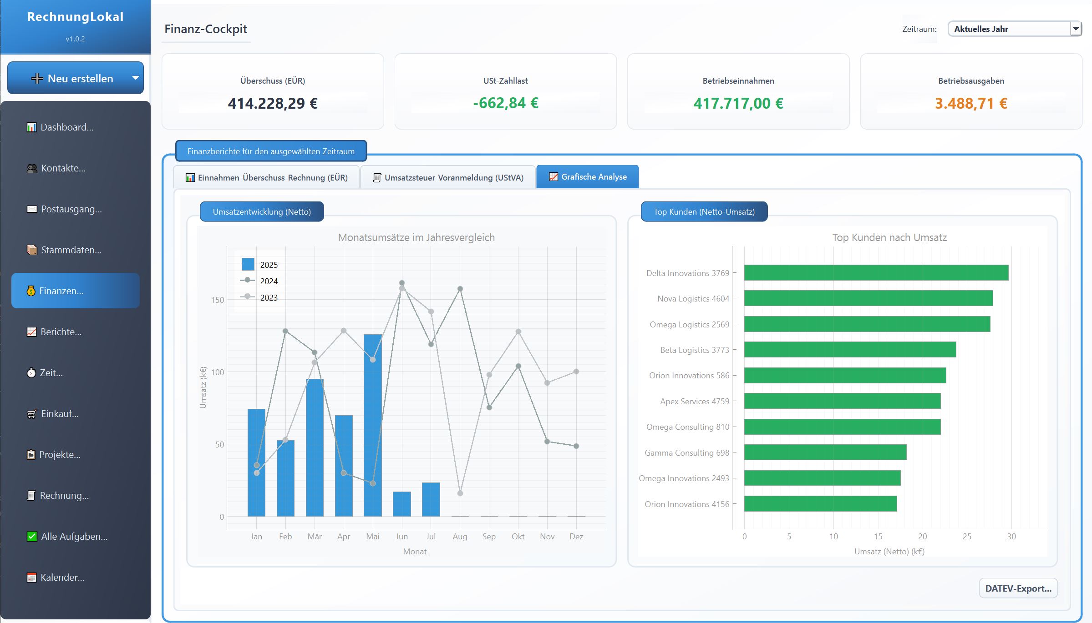1092x623 pixels.
Task: Open Projekte via its document icon
Action: [x=31, y=455]
